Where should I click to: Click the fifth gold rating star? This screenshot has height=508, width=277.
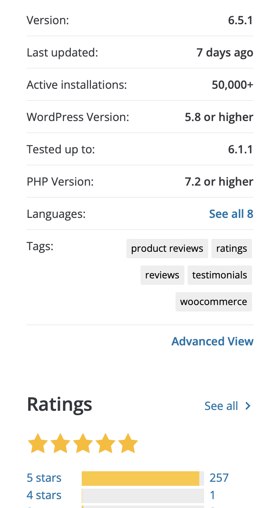point(128,443)
